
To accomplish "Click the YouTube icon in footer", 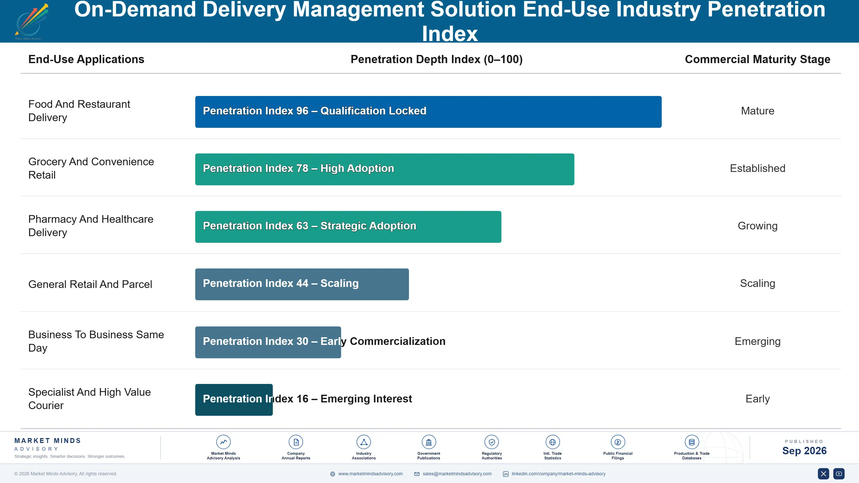I will pyautogui.click(x=839, y=474).
